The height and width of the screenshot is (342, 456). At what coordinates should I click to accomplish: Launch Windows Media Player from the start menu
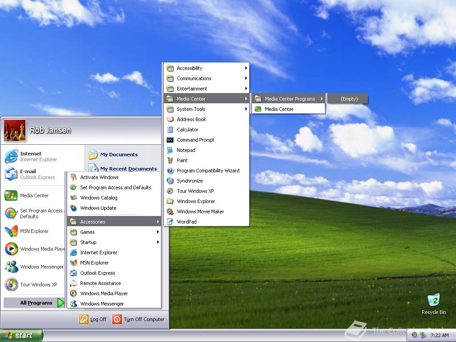tap(33, 249)
